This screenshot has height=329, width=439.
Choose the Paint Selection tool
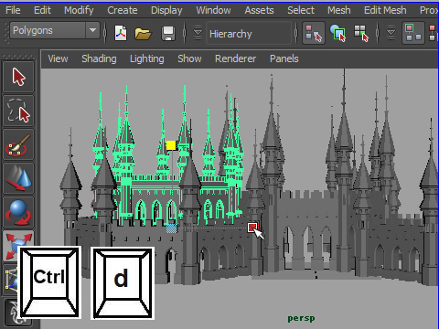point(18,144)
